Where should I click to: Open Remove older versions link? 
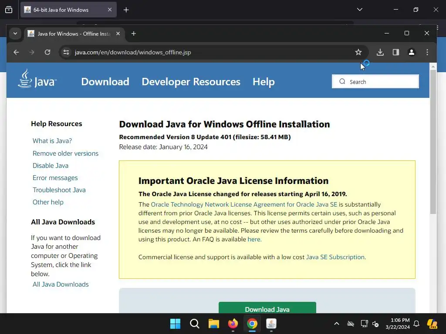point(65,154)
